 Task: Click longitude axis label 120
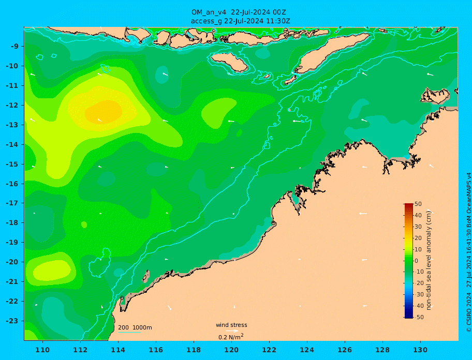pos(231,350)
